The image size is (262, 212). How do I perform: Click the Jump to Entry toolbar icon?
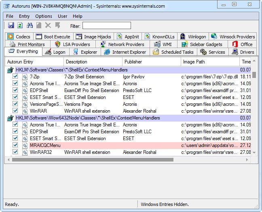(x=58, y=25)
